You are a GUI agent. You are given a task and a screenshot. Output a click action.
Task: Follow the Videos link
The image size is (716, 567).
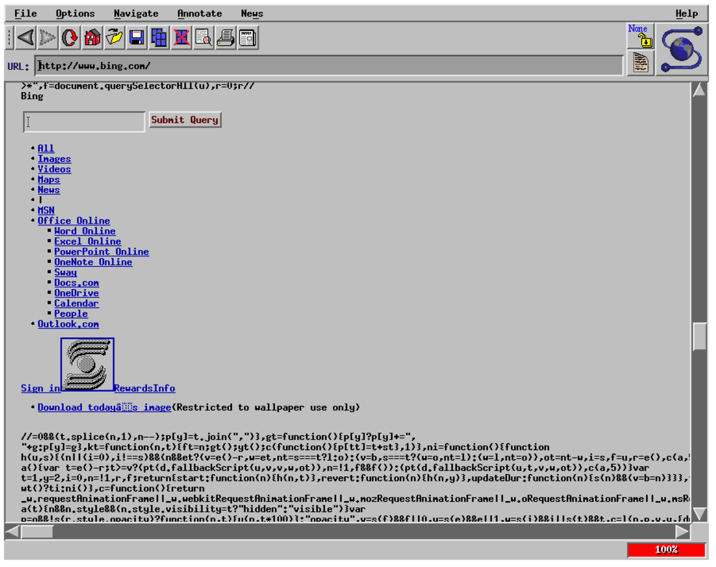[x=54, y=169]
